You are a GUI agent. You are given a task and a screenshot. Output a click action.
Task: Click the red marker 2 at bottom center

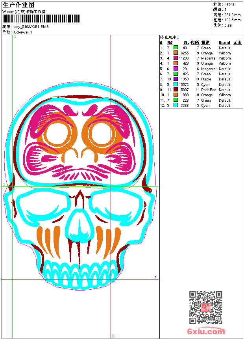click(x=113, y=336)
